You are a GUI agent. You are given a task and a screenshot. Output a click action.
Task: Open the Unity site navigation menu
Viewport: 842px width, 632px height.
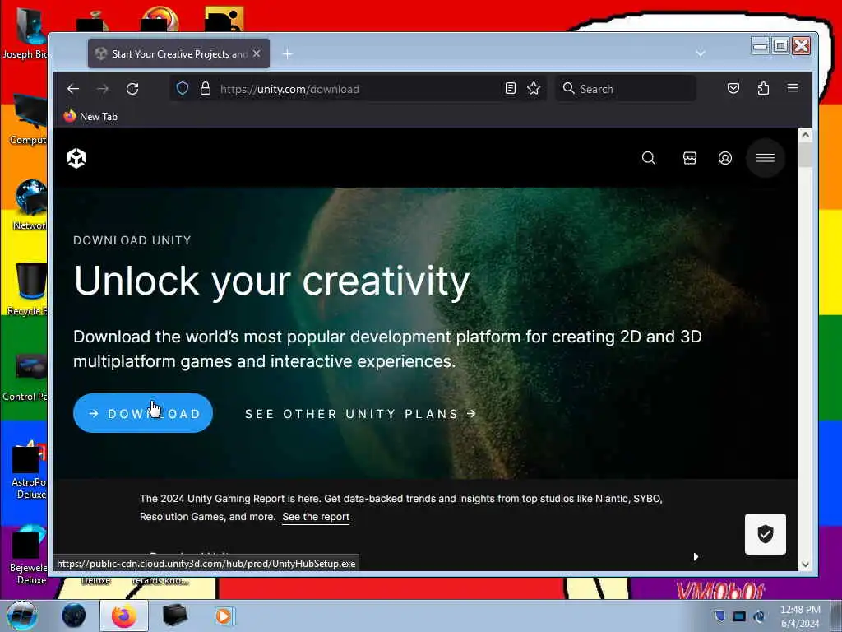click(x=766, y=158)
